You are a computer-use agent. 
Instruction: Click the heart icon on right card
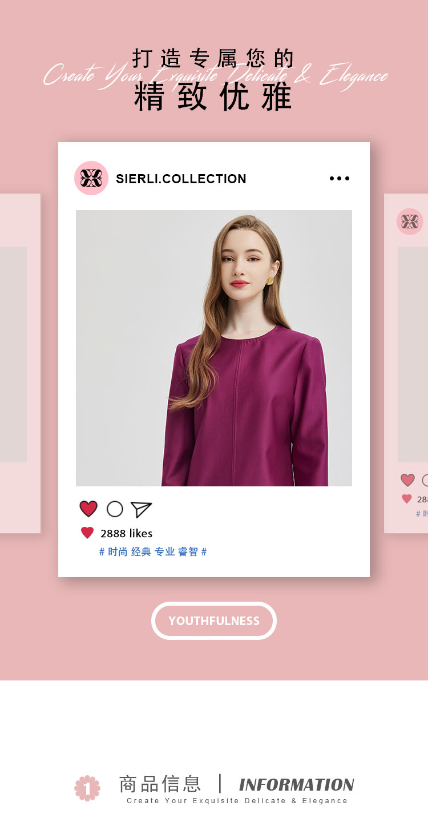click(x=407, y=480)
